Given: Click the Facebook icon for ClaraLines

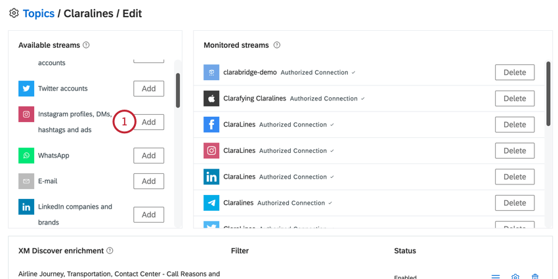Looking at the screenshot, I should point(211,125).
